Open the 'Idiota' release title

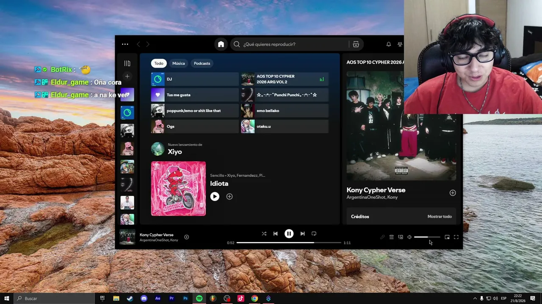pyautogui.click(x=219, y=184)
